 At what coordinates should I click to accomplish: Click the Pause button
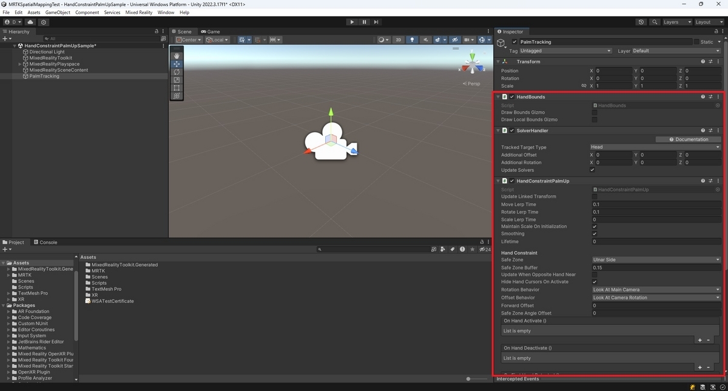364,22
